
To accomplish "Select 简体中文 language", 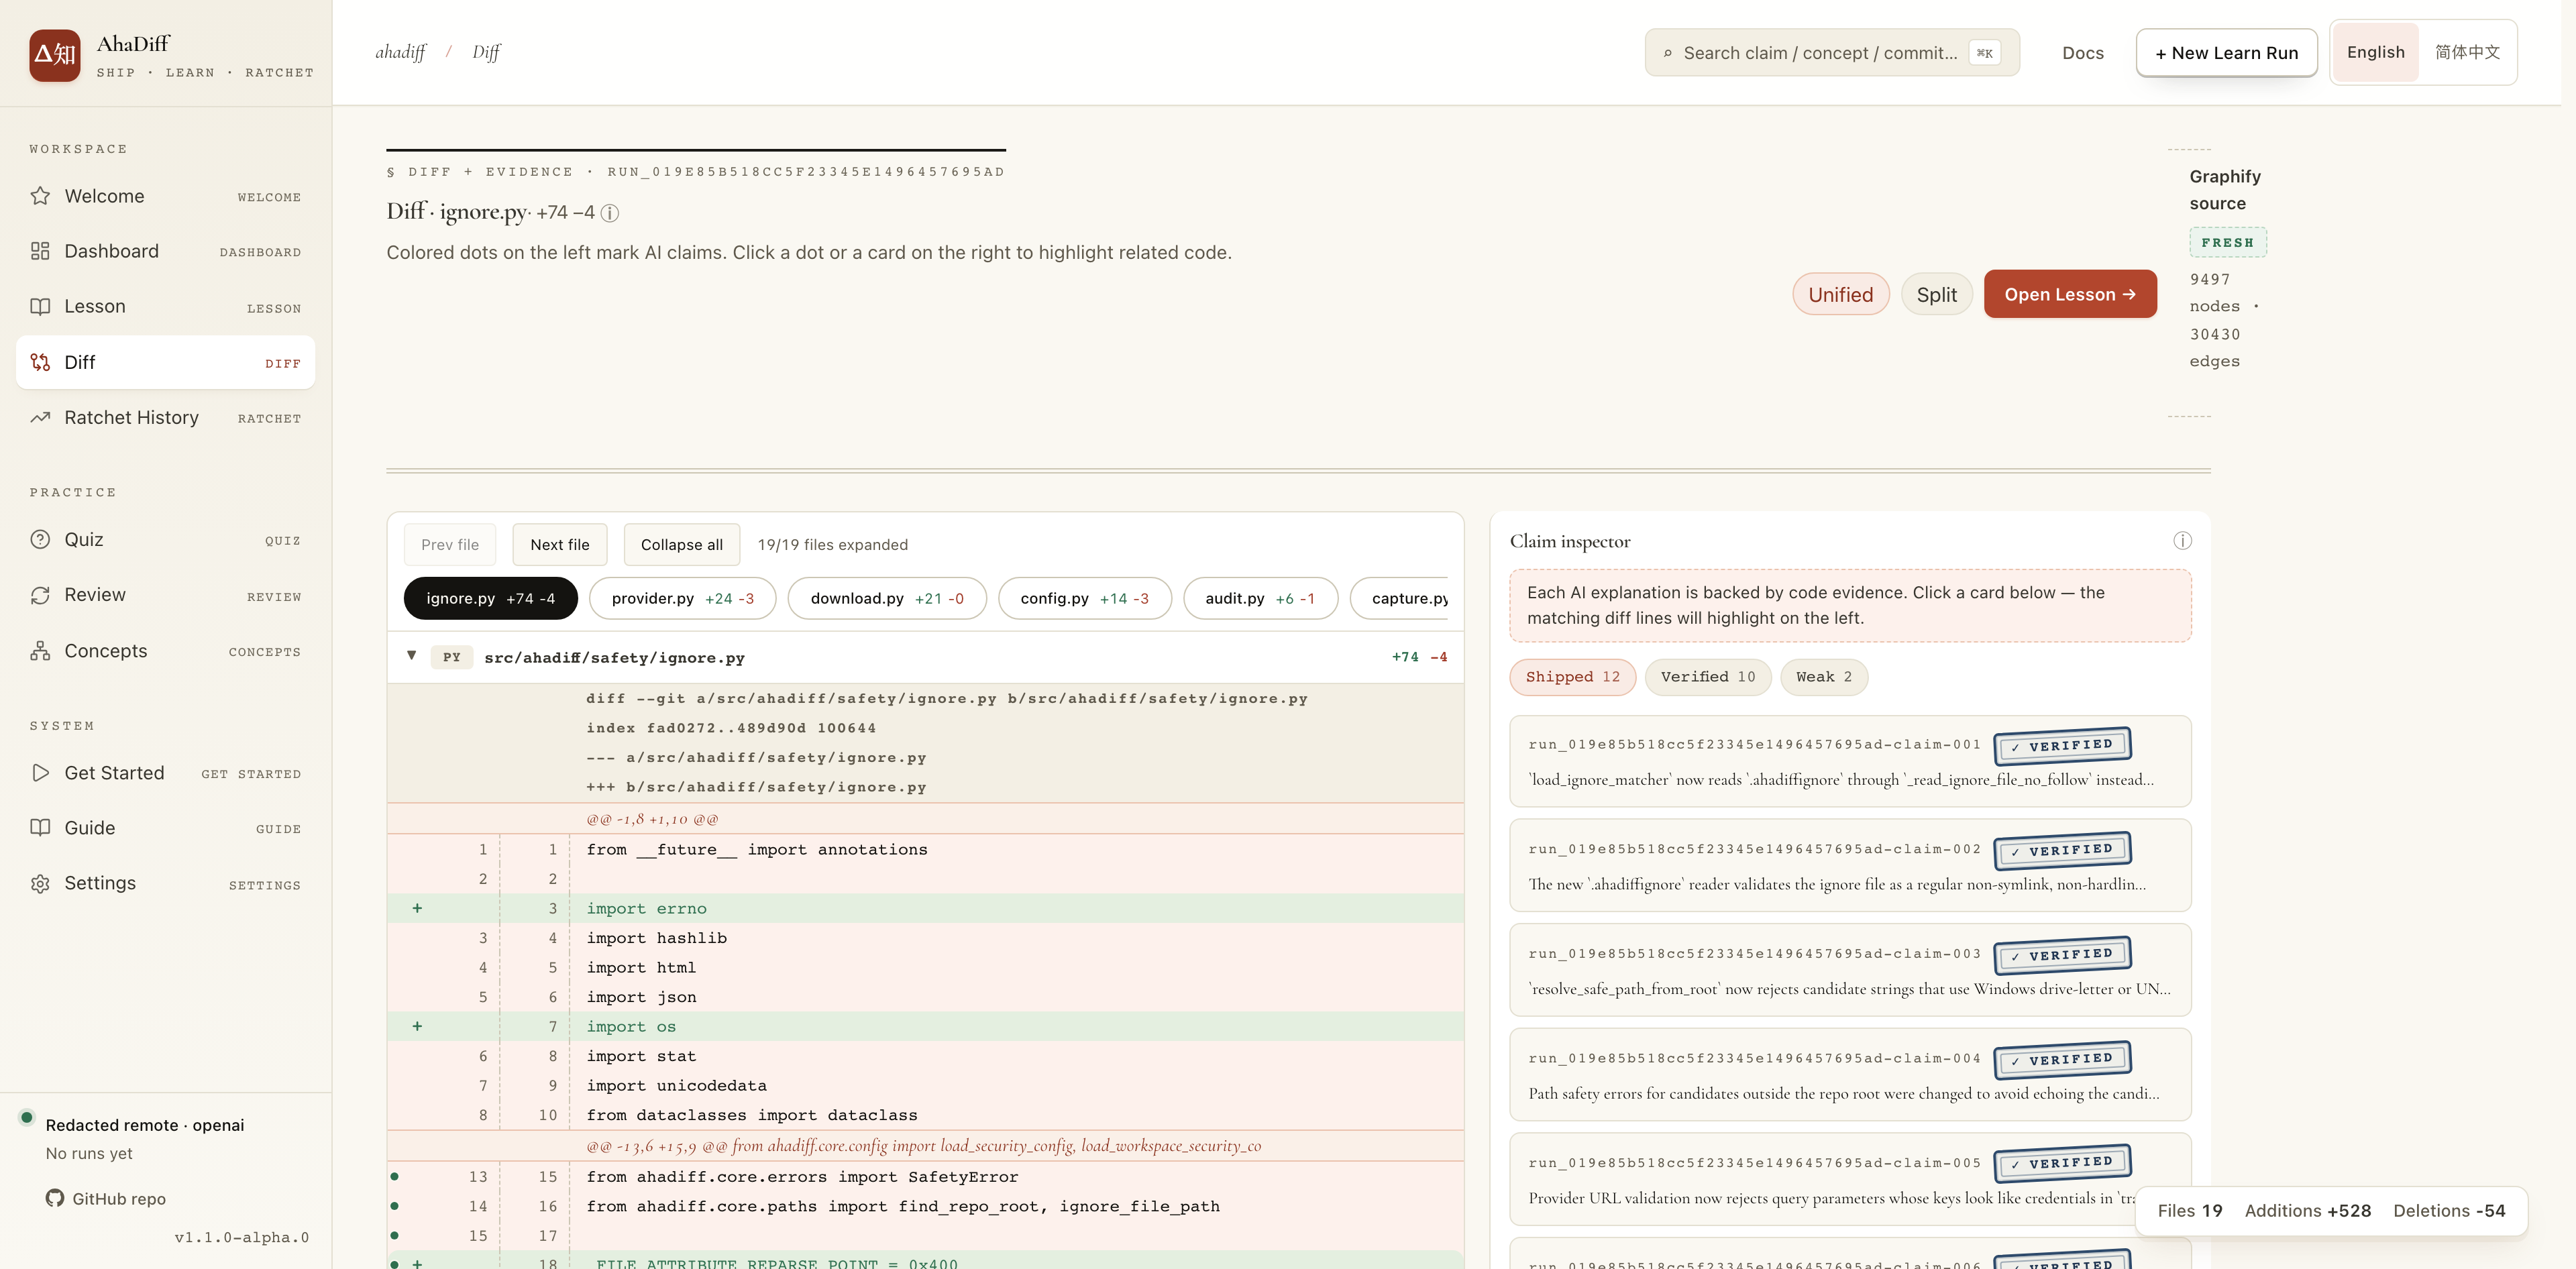I will [2467, 52].
